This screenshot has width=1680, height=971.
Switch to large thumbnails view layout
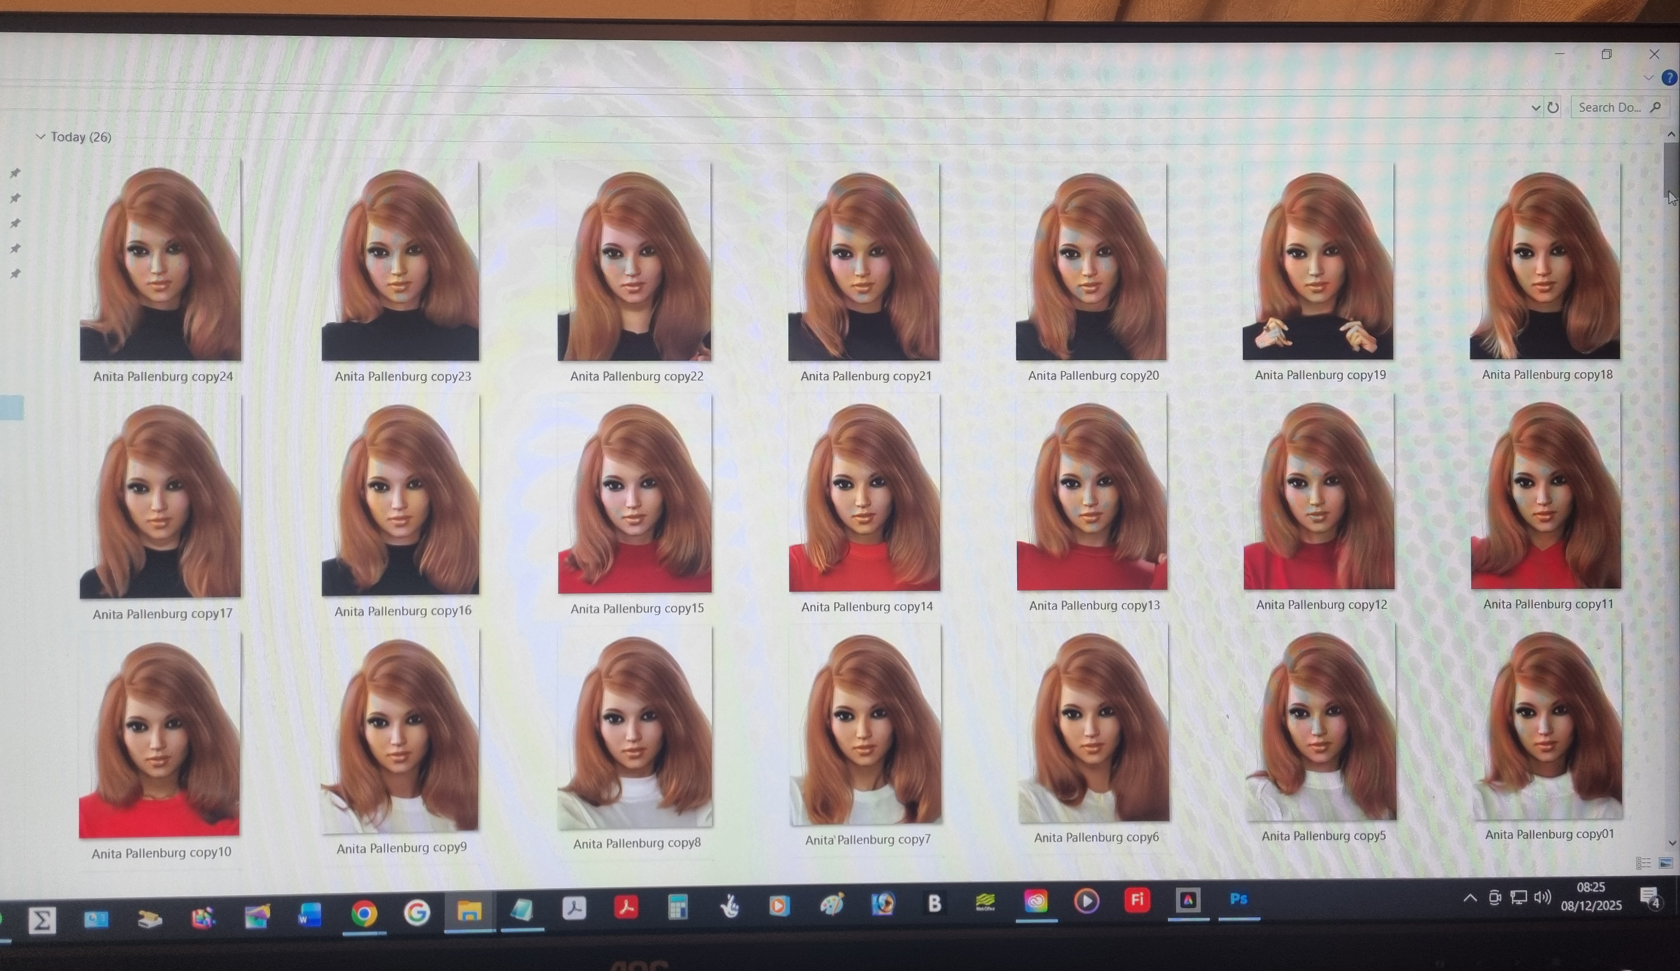click(x=1665, y=863)
